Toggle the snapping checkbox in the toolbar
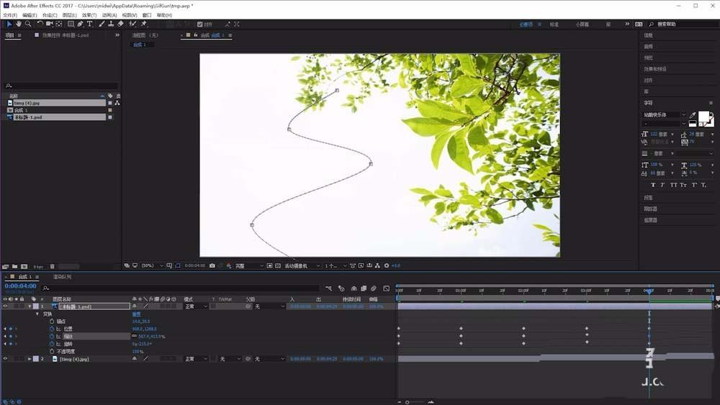 [200, 24]
